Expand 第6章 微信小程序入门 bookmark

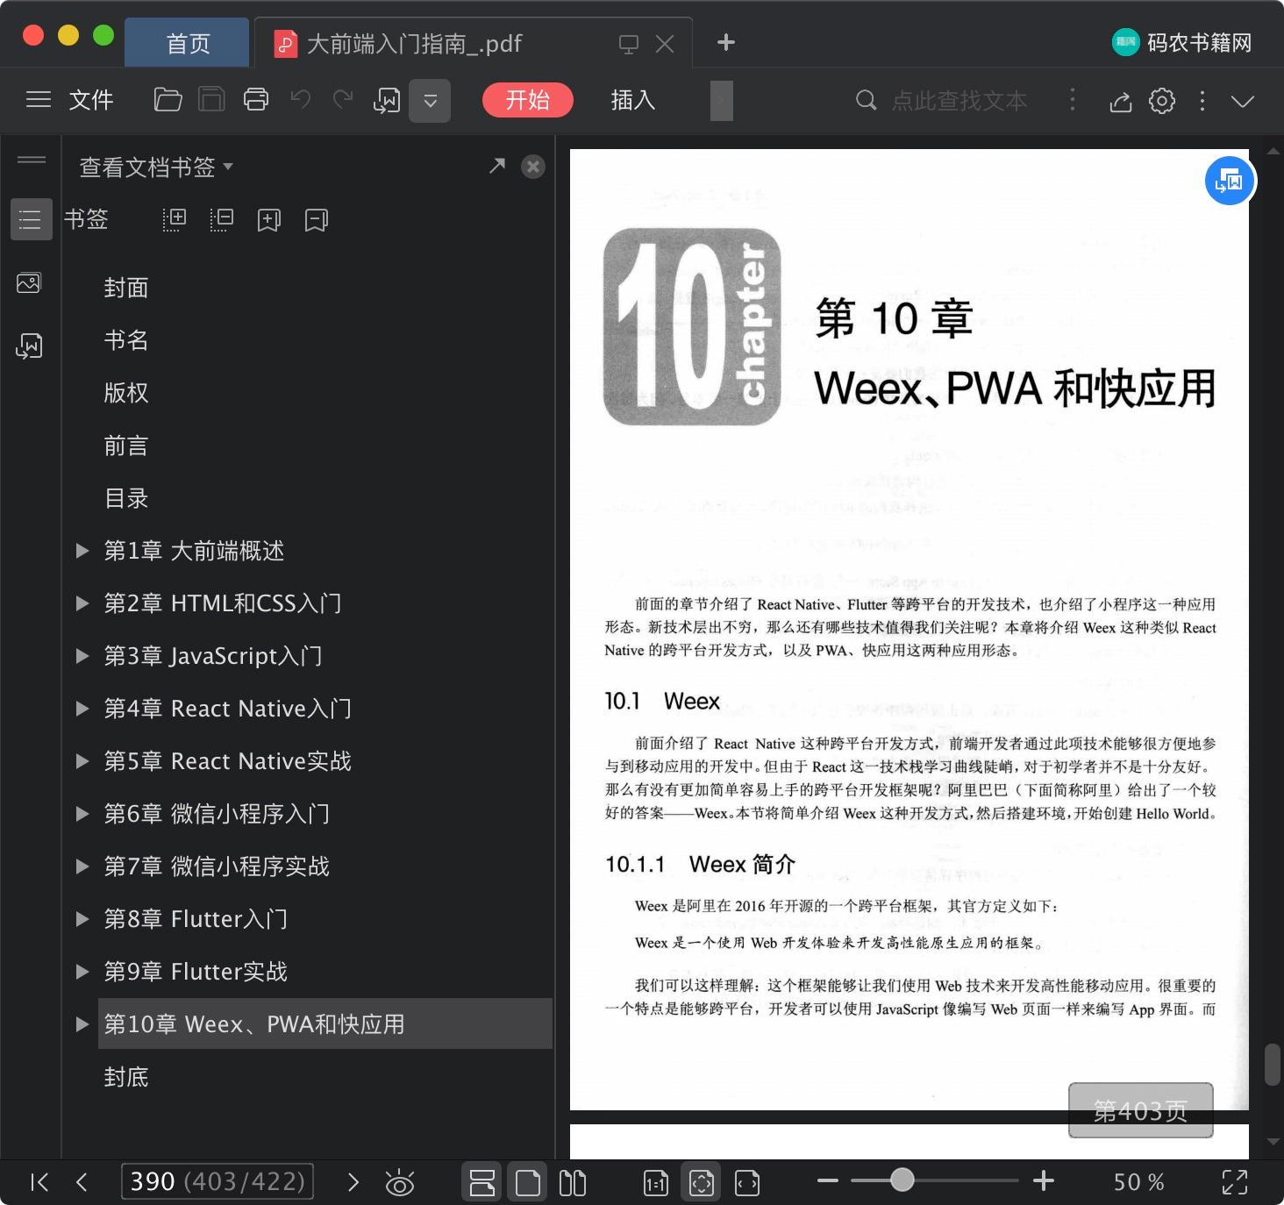pos(82,814)
